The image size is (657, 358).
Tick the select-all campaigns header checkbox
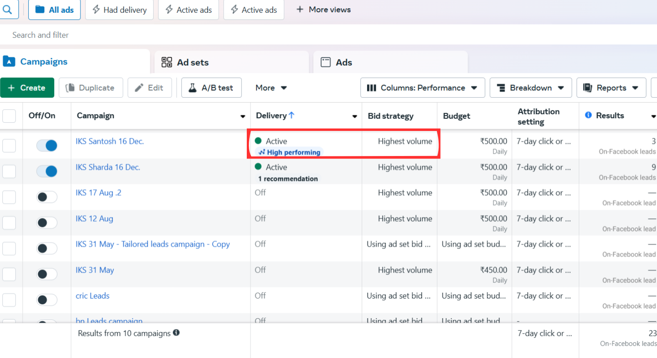point(9,116)
